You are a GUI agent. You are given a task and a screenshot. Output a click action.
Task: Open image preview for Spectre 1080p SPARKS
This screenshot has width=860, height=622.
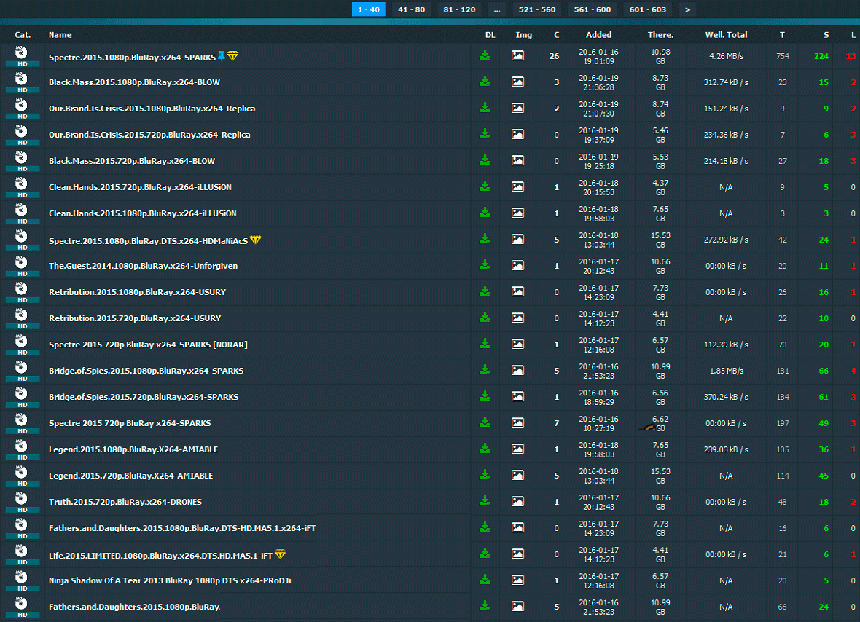click(x=517, y=56)
